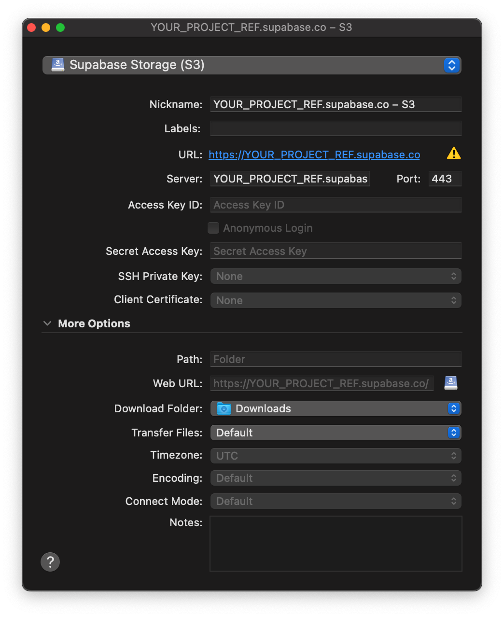504x617 pixels.
Task: Open the Client Certificate dropdown
Action: pyautogui.click(x=336, y=300)
